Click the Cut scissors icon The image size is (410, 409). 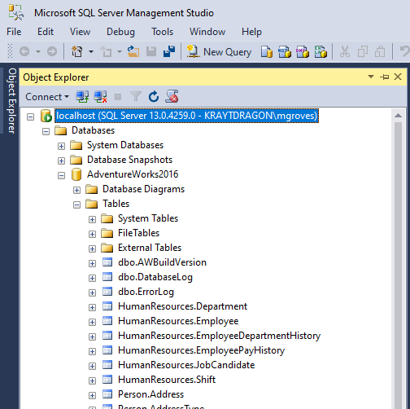pyautogui.click(x=345, y=51)
